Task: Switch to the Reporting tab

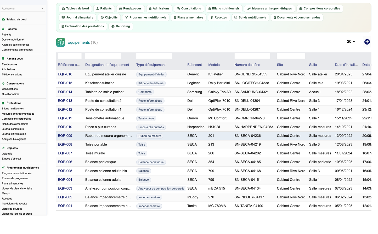Action: pyautogui.click(x=121, y=26)
